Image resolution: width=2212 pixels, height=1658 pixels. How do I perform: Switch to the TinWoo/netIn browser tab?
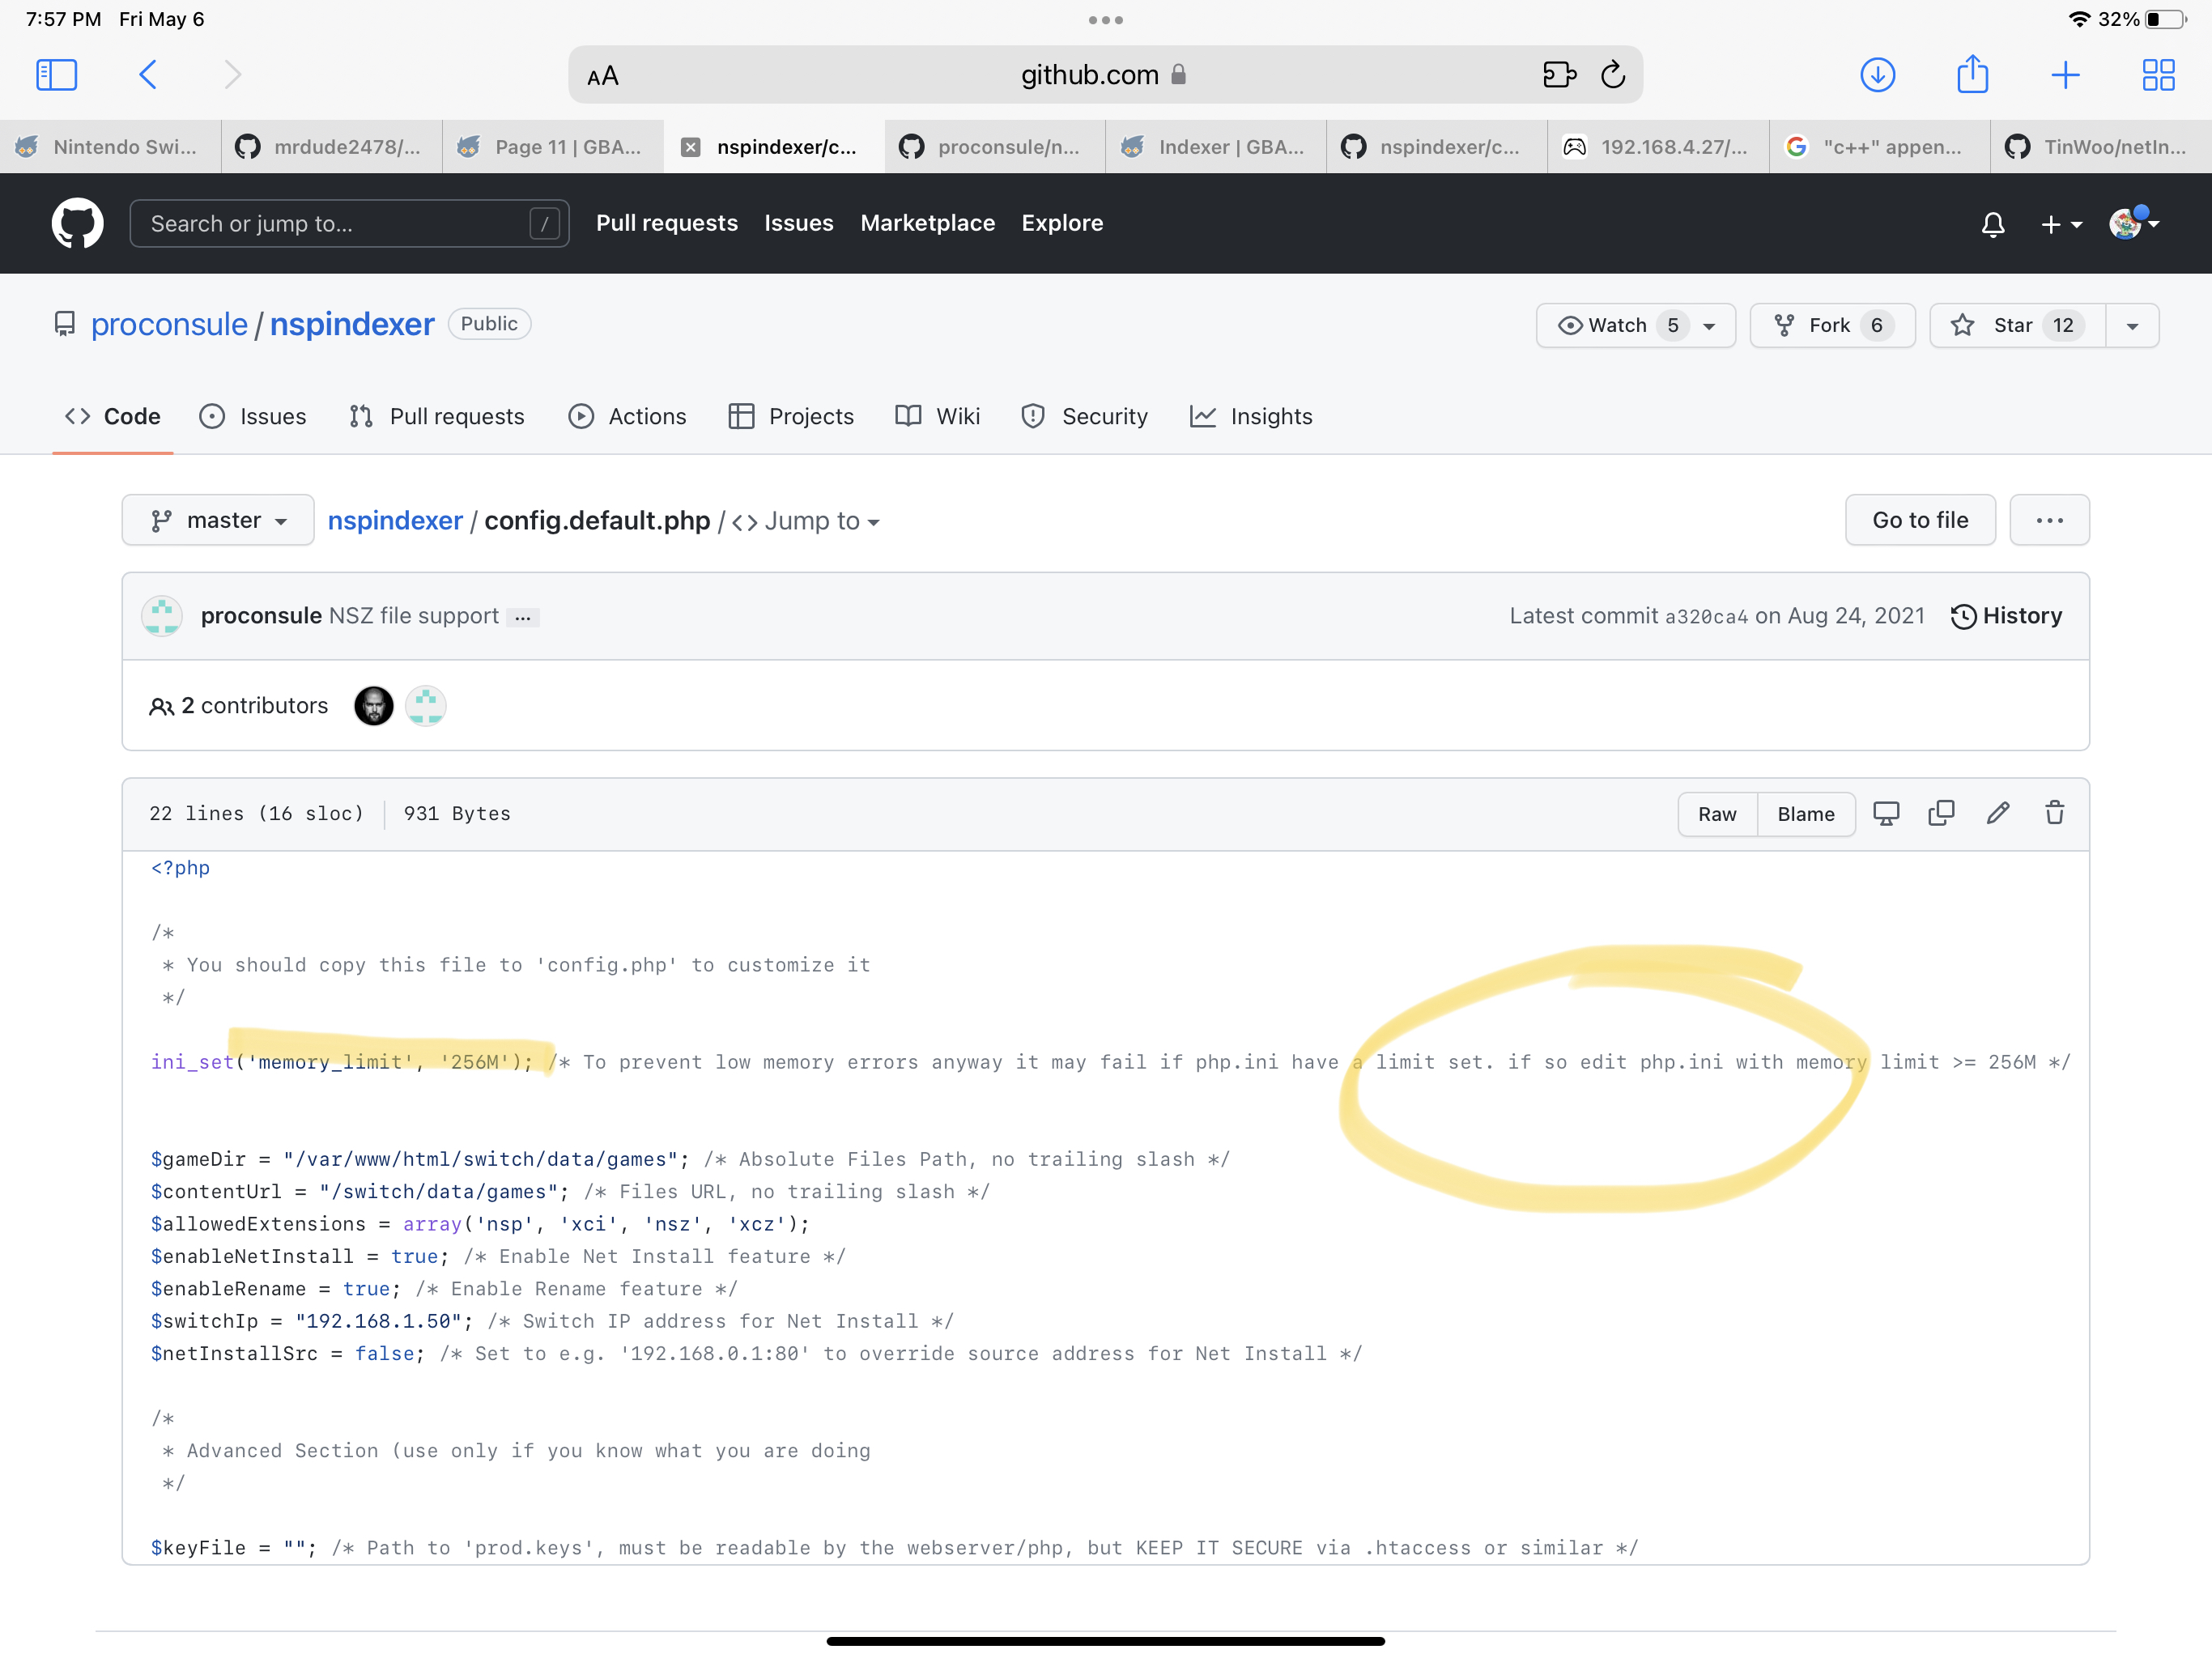tap(2101, 147)
